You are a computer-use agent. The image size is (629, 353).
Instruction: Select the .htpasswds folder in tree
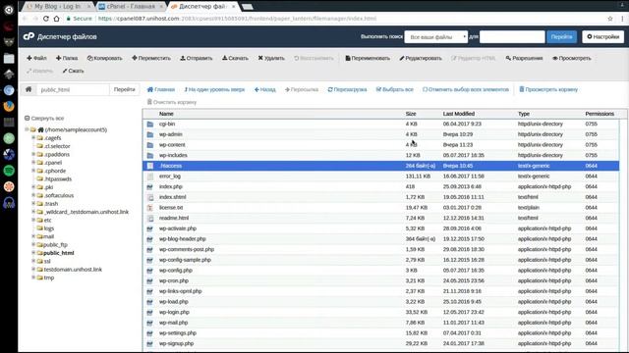[58, 178]
